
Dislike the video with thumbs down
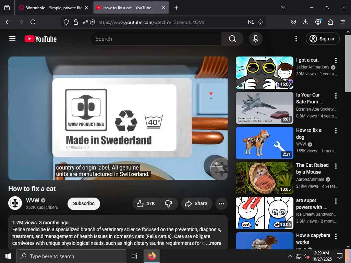pyautogui.click(x=169, y=203)
